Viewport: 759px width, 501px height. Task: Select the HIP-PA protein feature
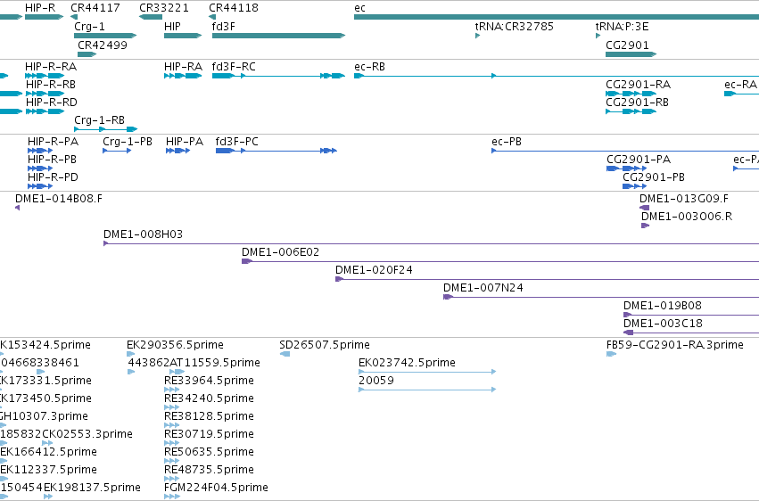pos(177,151)
